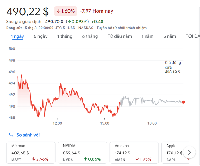The height and width of the screenshot is (166, 200).
Task: Switch to the 1 tháng tab
Action: pyautogui.click(x=65, y=36)
